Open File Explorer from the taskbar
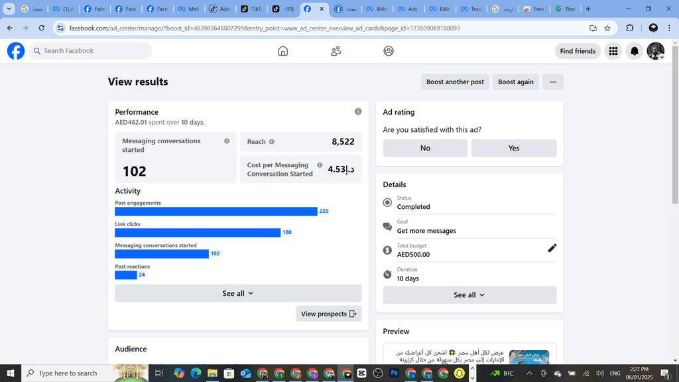 (x=212, y=373)
